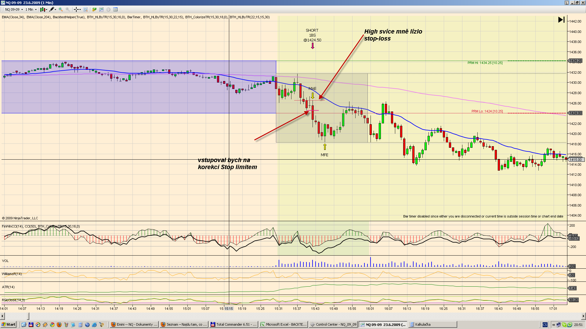Open the chart trader money icon
This screenshot has width=586, height=329.
tap(94, 9)
